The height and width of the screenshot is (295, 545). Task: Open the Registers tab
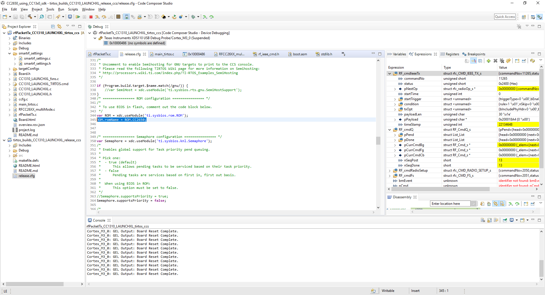[450, 54]
